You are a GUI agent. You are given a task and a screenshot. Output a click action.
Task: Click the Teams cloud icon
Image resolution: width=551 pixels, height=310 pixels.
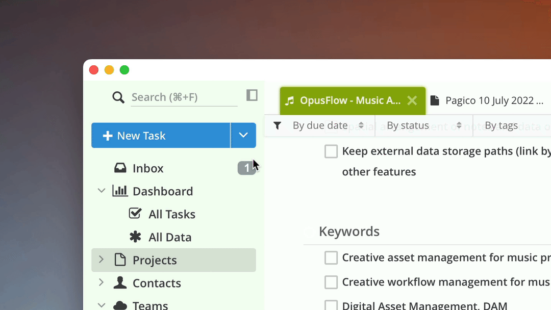tap(120, 305)
